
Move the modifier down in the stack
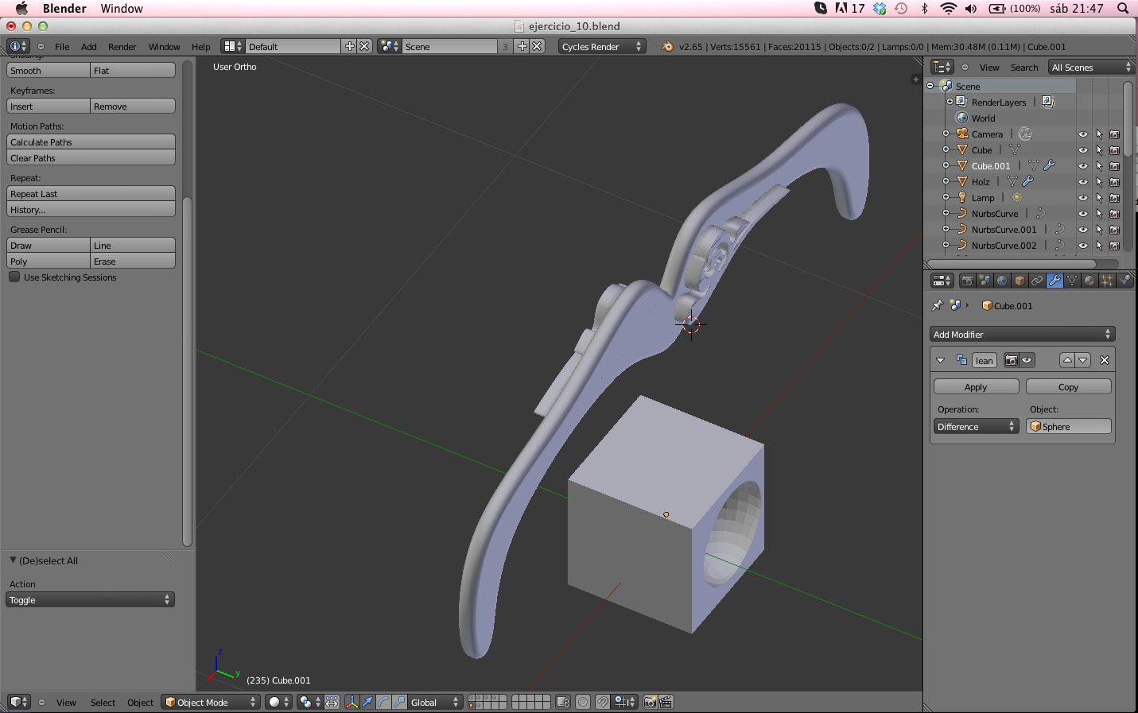tap(1083, 360)
